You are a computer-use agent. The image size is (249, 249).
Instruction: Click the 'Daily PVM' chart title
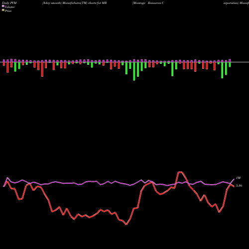coord(9,3)
